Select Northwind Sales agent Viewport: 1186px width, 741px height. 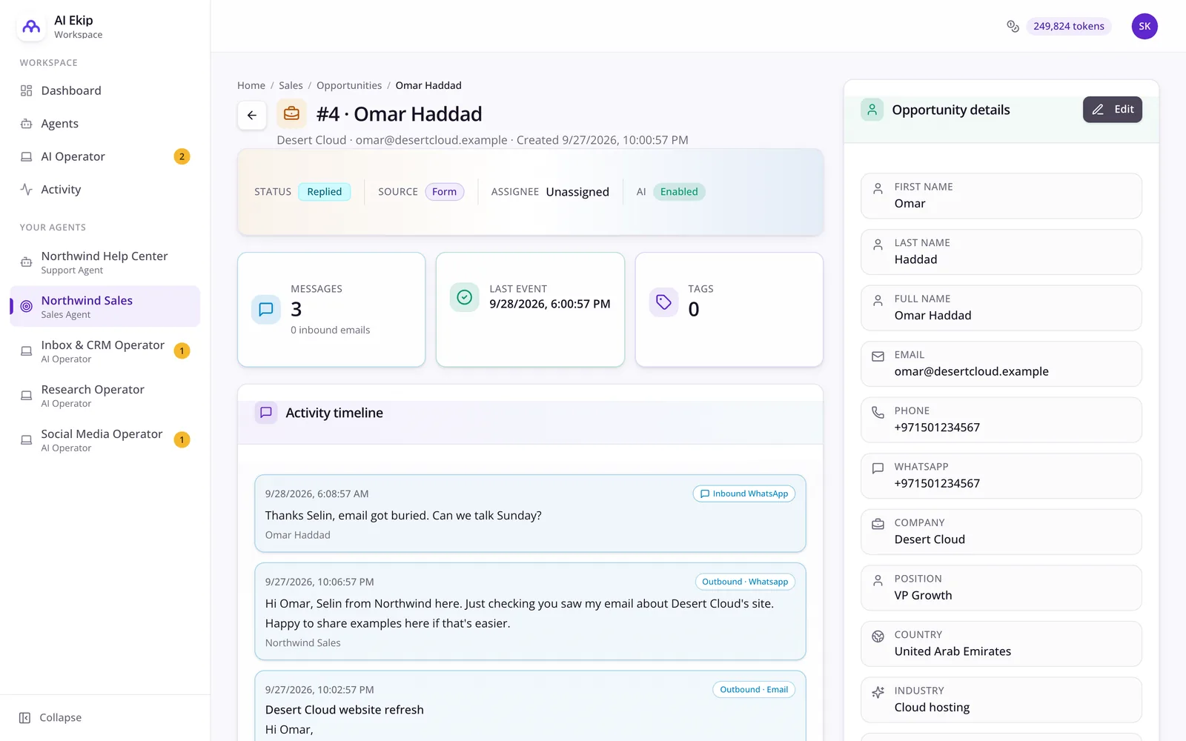[x=105, y=307]
